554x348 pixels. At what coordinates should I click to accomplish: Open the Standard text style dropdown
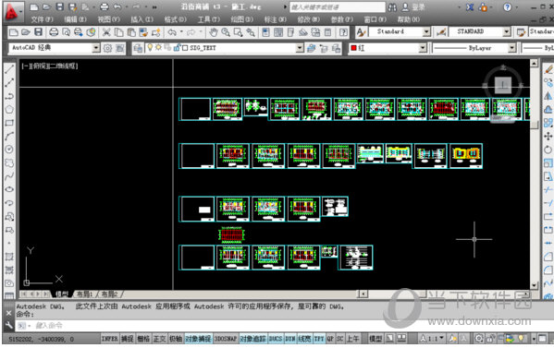pyautogui.click(x=426, y=32)
